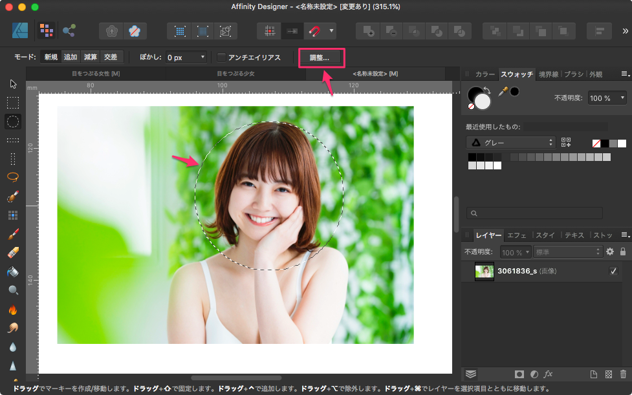Open layer effects fx icon
The height and width of the screenshot is (395, 632).
[x=548, y=374]
